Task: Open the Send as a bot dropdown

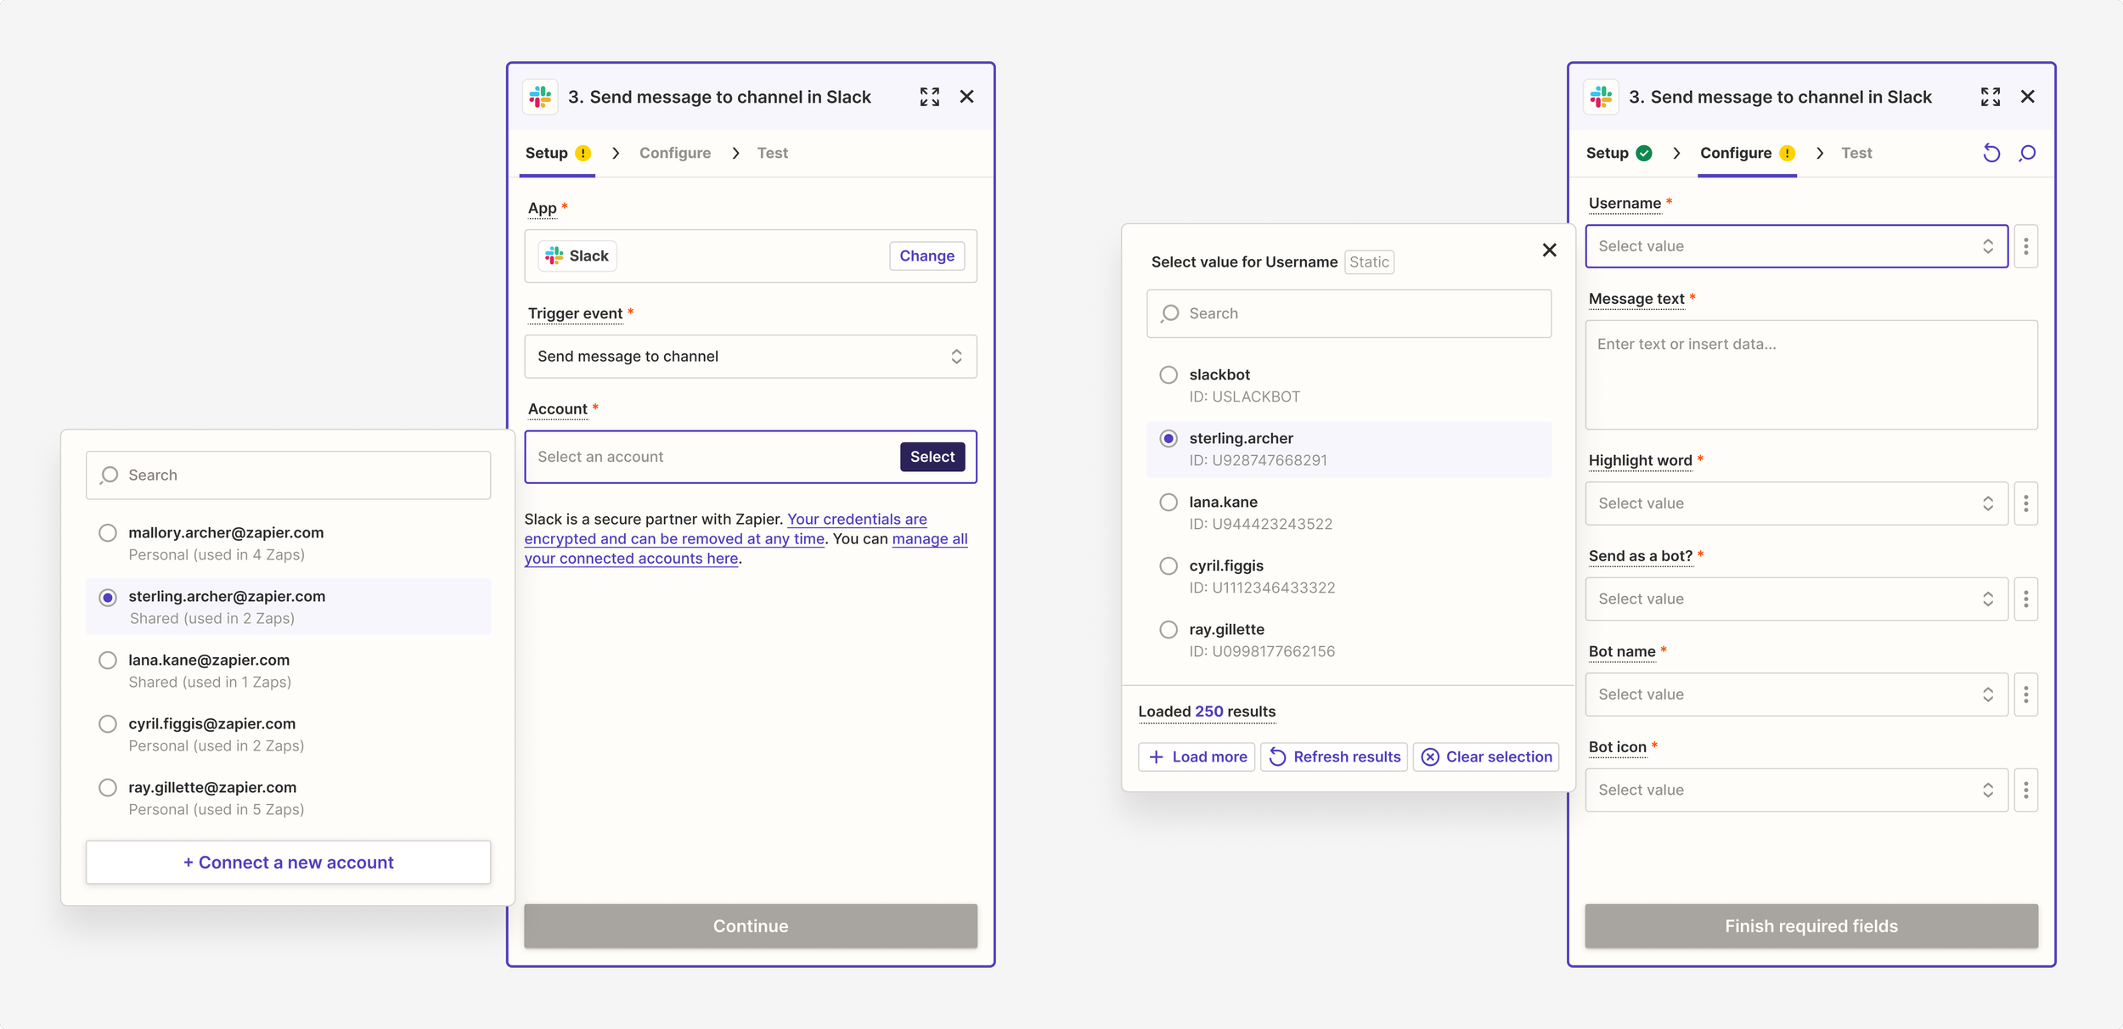Action: tap(1795, 599)
